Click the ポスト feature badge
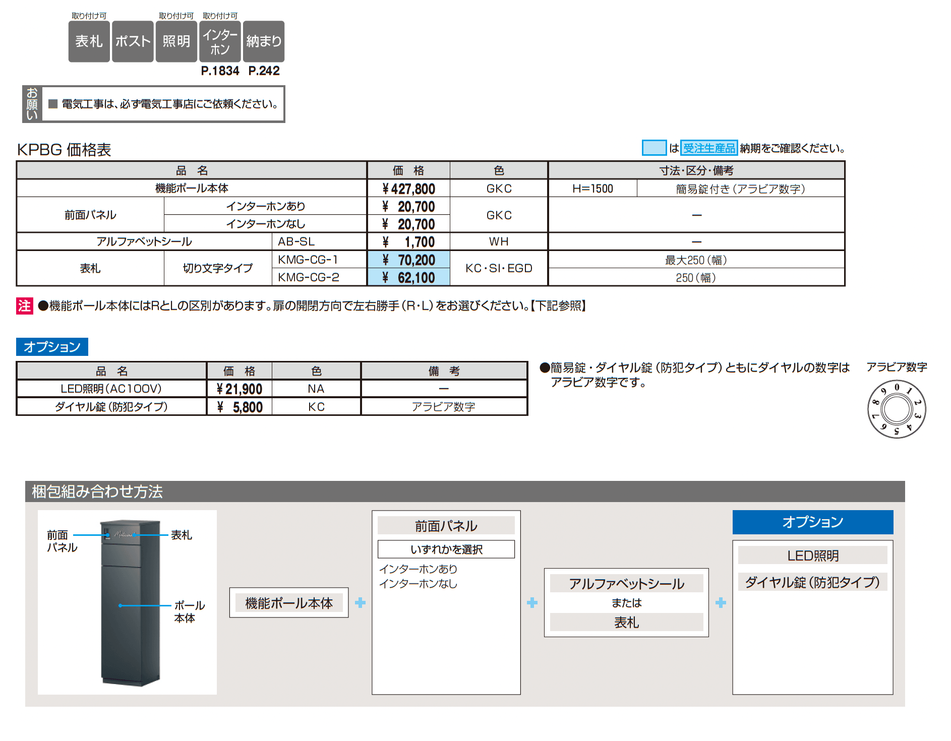 (133, 41)
